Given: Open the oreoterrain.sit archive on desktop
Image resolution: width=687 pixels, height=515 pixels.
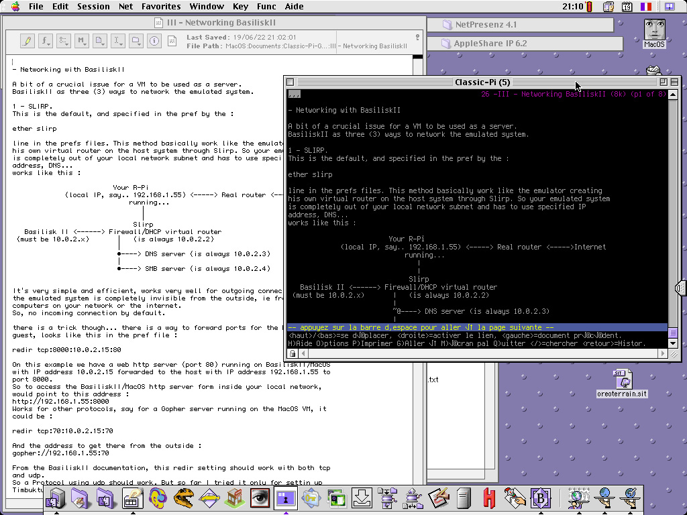Looking at the screenshot, I should tap(622, 383).
